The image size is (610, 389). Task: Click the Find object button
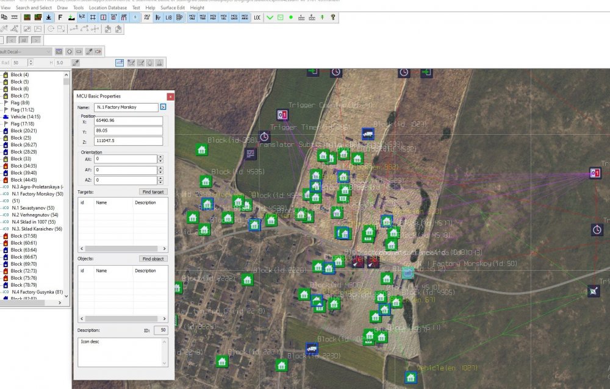[x=153, y=259]
